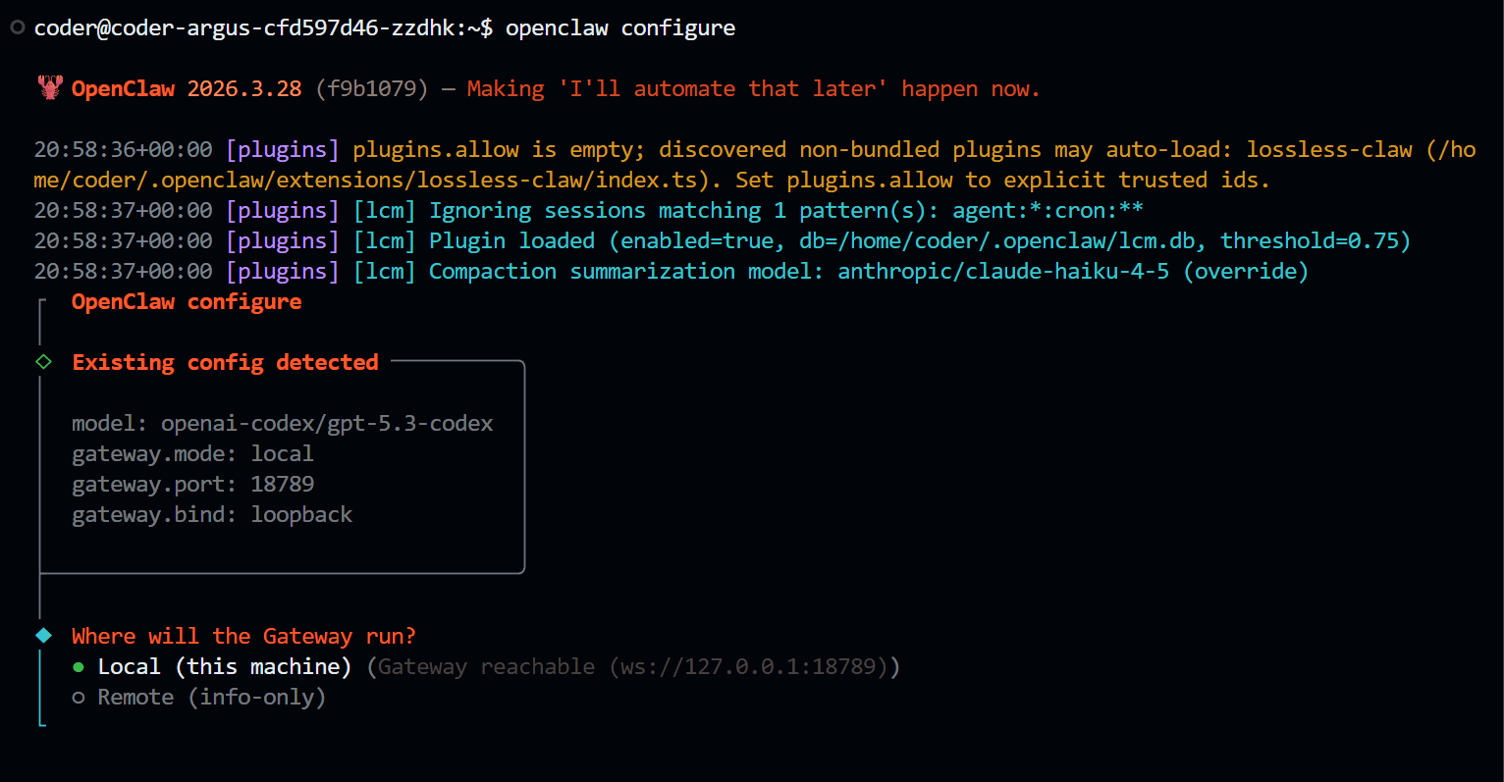Click the circle indicator before the shell prompt
Viewport: 1504px width, 782px height.
(x=17, y=27)
